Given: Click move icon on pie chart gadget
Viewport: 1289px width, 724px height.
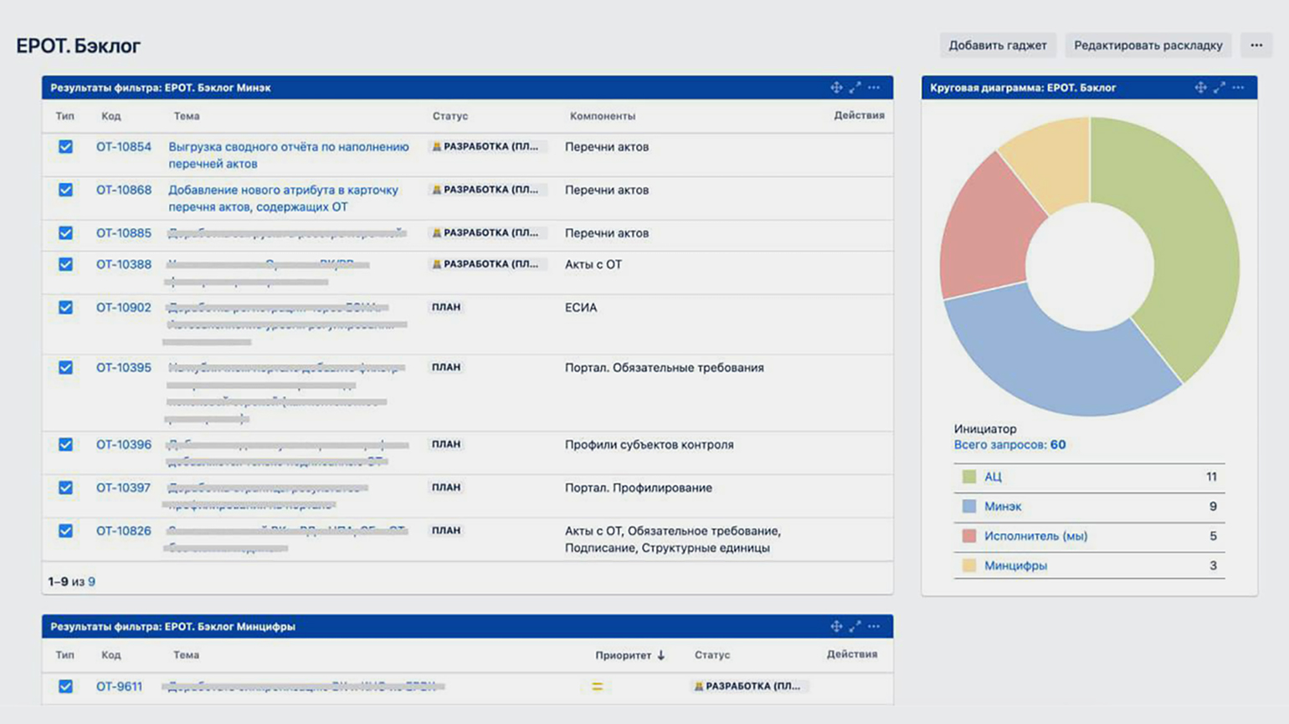Looking at the screenshot, I should point(1200,88).
